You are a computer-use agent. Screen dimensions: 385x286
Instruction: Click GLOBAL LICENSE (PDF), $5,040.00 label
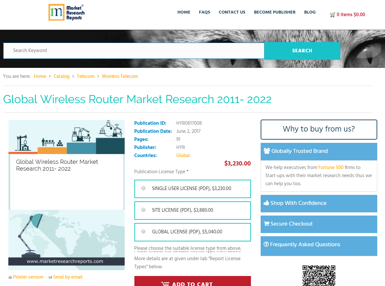(x=187, y=232)
